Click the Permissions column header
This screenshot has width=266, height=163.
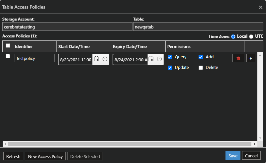click(x=198, y=46)
